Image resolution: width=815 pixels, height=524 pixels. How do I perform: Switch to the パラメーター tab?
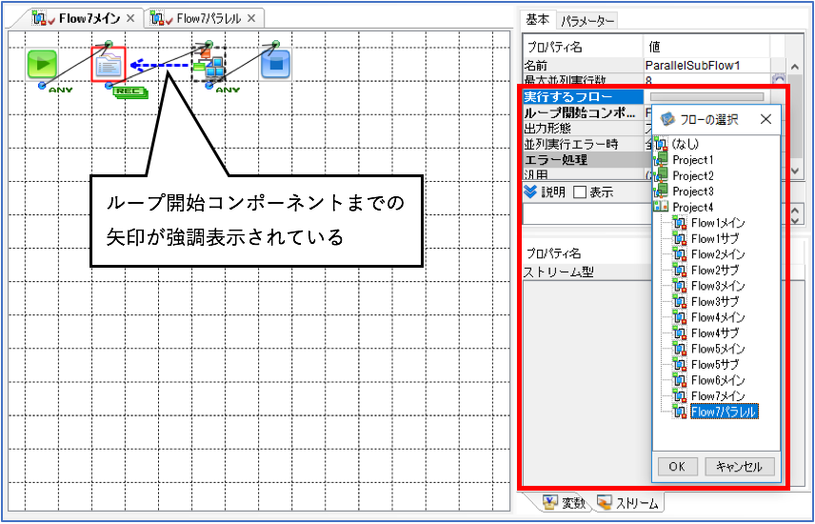coord(586,21)
